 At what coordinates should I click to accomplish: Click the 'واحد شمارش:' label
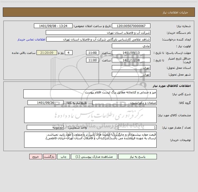tap(77, 128)
